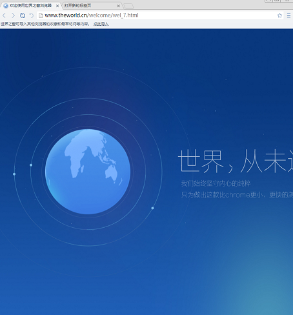Select the 欢迎使用世界之窗浏览器 tab
Viewport: 293px width, 315px height.
(30, 6)
